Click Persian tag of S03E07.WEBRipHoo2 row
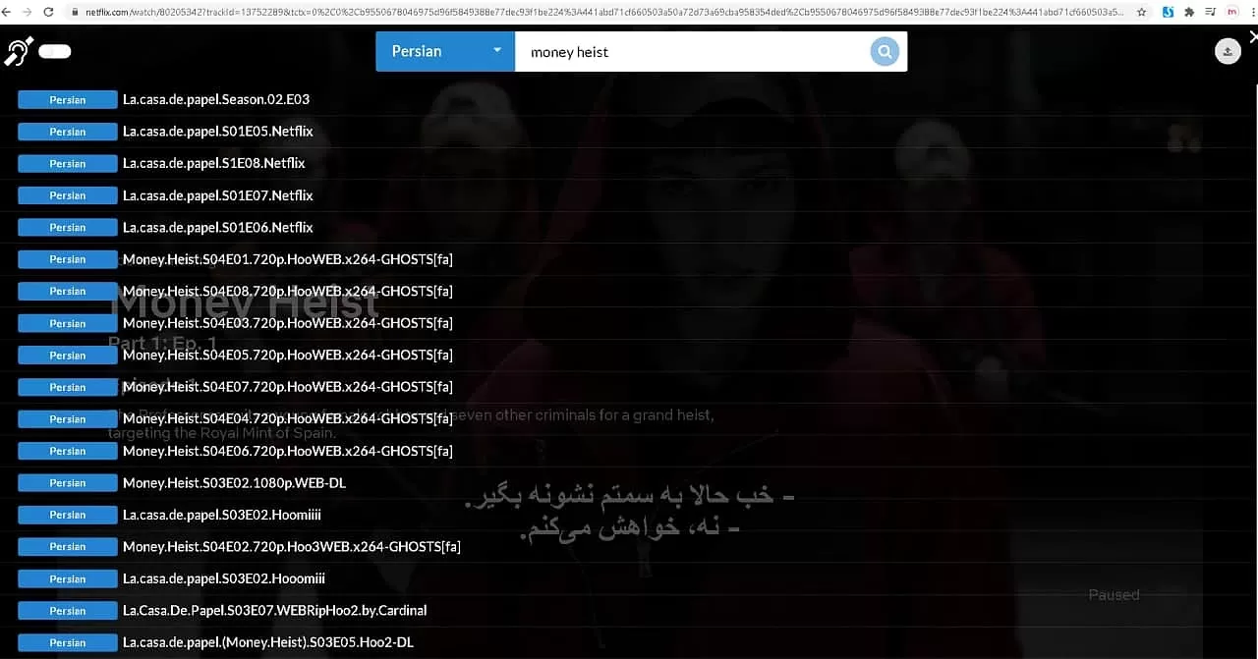 point(68,611)
